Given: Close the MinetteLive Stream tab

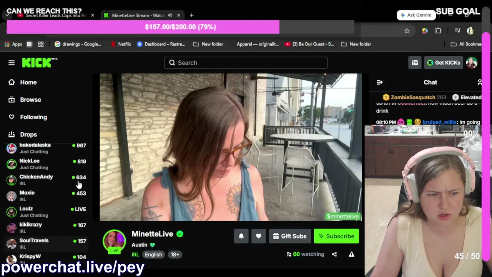Looking at the screenshot, I should (x=179, y=15).
